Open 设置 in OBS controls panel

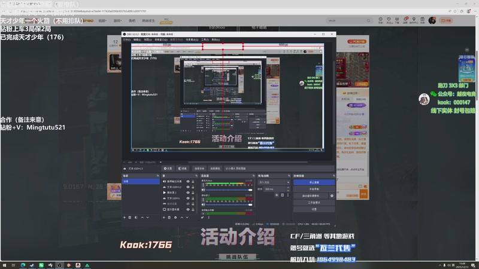[314, 209]
